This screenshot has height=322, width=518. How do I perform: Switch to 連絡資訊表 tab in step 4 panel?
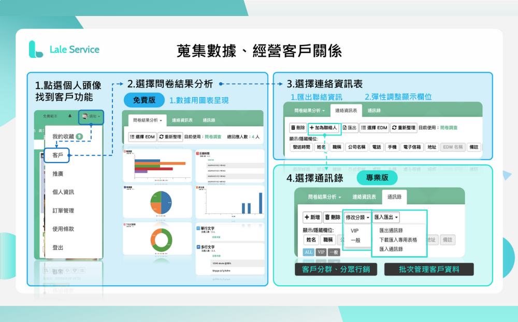tap(364, 197)
